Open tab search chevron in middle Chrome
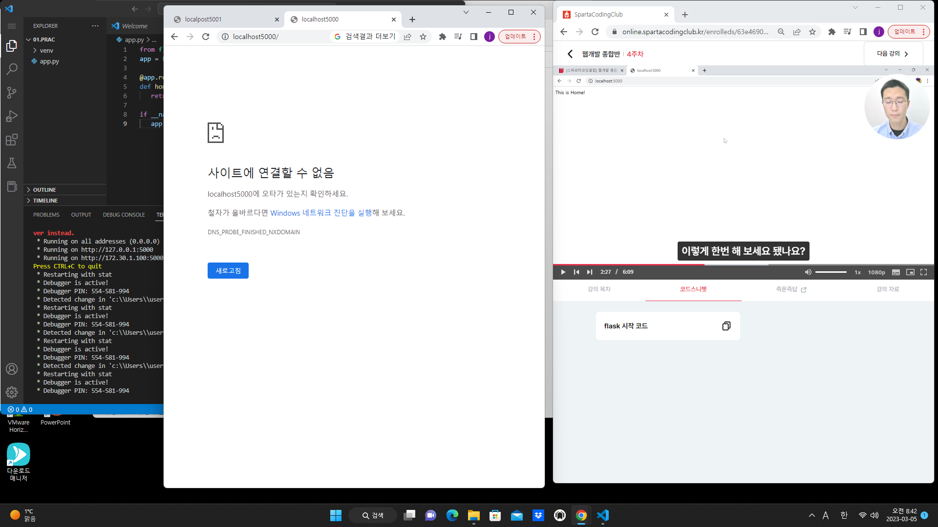This screenshot has height=527, width=938. 466,12
